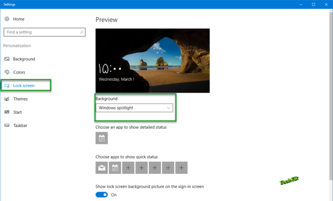Viewport: 333px width, 201px height.
Task: Close the Settings window
Action: [326, 4]
